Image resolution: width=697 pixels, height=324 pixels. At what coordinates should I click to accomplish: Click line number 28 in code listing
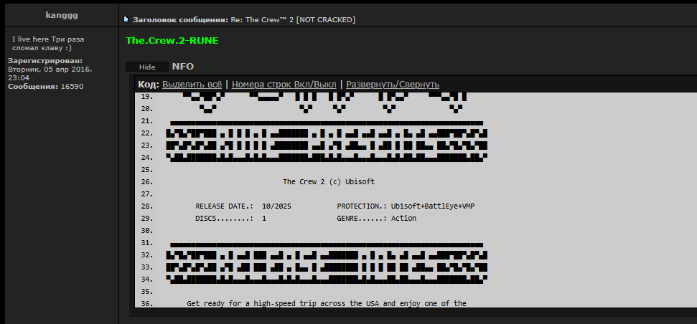[147, 206]
